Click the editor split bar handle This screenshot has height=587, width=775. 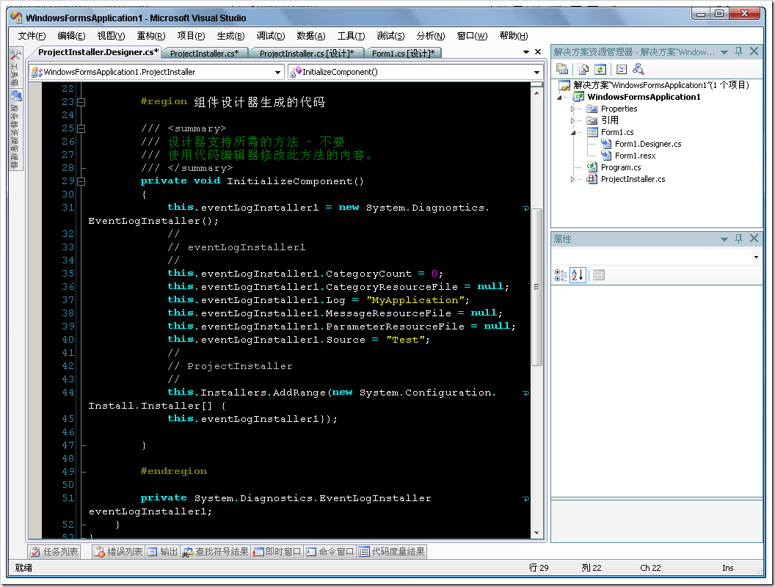point(536,85)
